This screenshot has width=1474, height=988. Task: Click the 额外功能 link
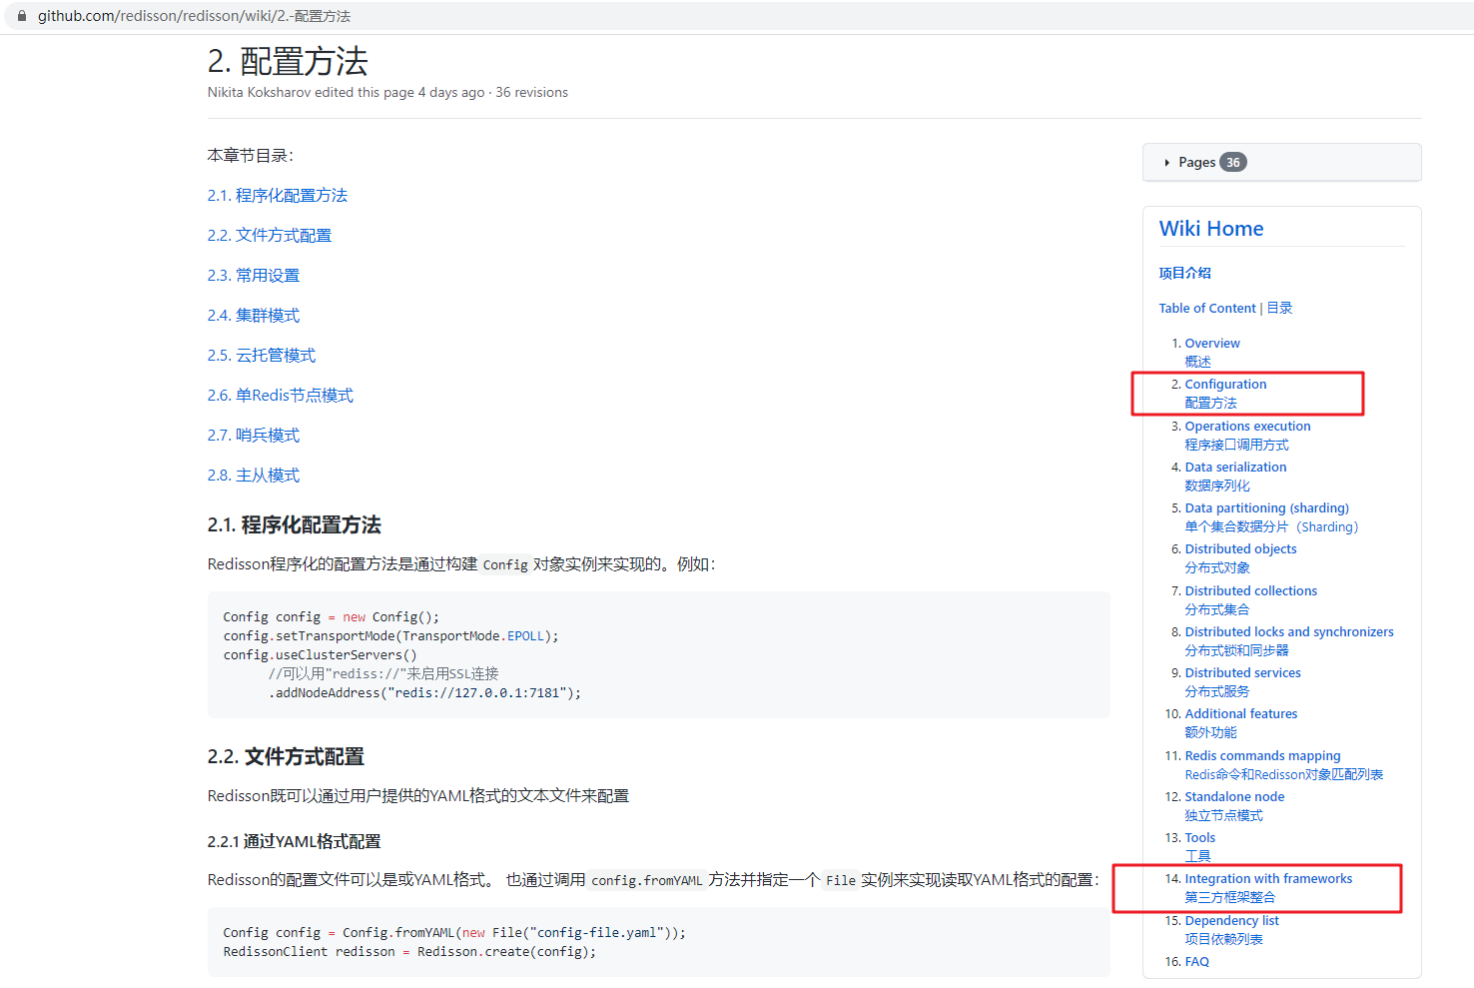[x=1211, y=732]
